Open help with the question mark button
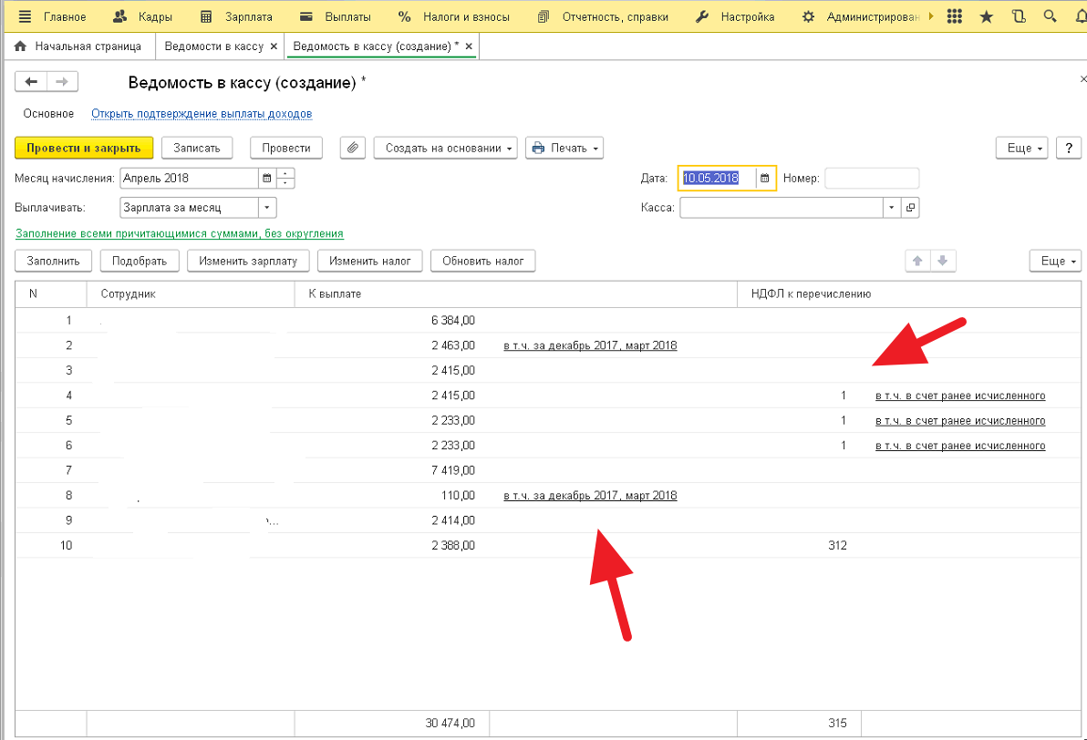 click(x=1068, y=148)
